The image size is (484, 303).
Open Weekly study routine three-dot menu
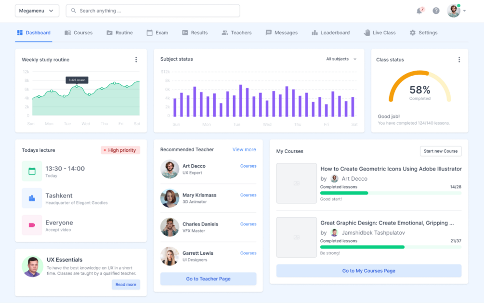(x=136, y=60)
